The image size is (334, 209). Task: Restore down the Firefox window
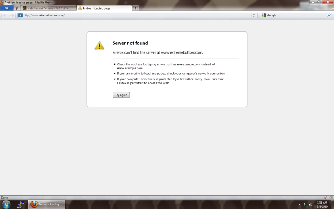[319, 2]
